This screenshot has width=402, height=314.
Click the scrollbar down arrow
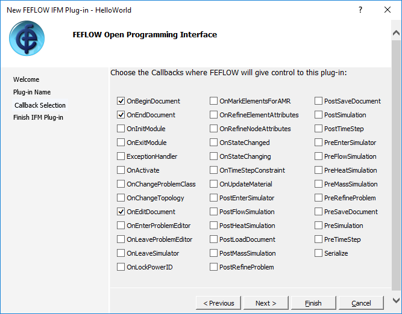(396, 300)
